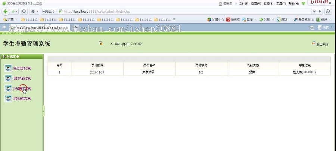This screenshot has width=336, height=151.
Task: Close the localhost:8888 tab
Action: pos(67,28)
